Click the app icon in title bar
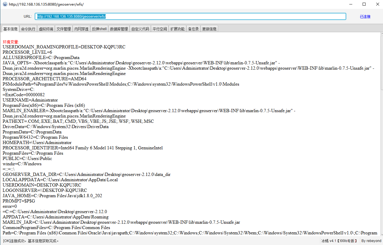The width and height of the screenshot is (383, 245). 5,4
